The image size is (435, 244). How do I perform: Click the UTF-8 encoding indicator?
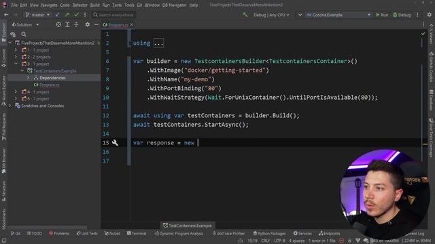(x=279, y=241)
